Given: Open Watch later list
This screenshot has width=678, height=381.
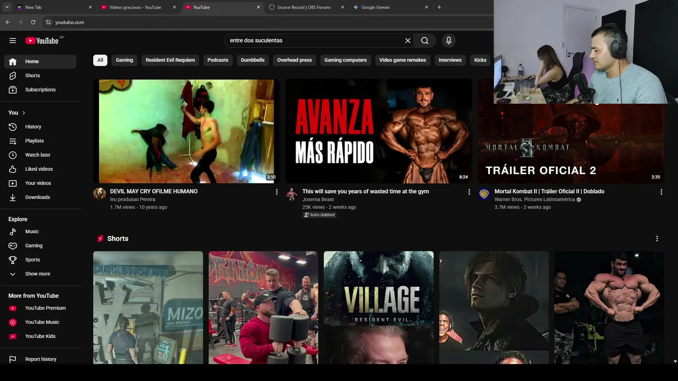Looking at the screenshot, I should (x=40, y=155).
